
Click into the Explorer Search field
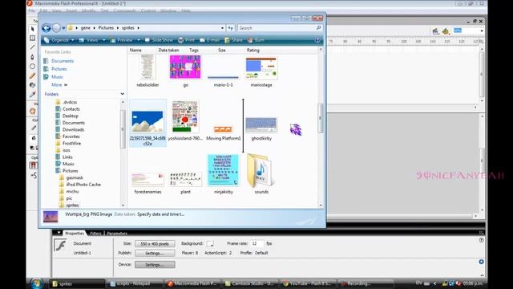pyautogui.click(x=280, y=28)
